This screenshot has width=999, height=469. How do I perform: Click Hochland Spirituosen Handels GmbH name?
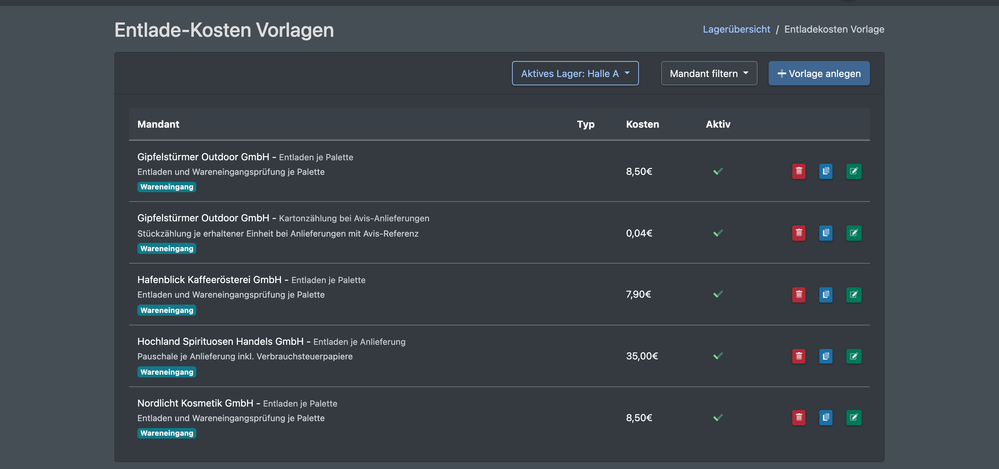coord(220,341)
